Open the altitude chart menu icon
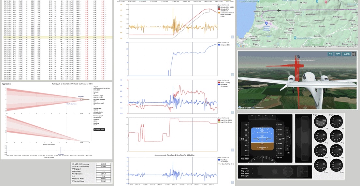Image resolution: width=360 pixels, height=186 pixels. click(232, 37)
